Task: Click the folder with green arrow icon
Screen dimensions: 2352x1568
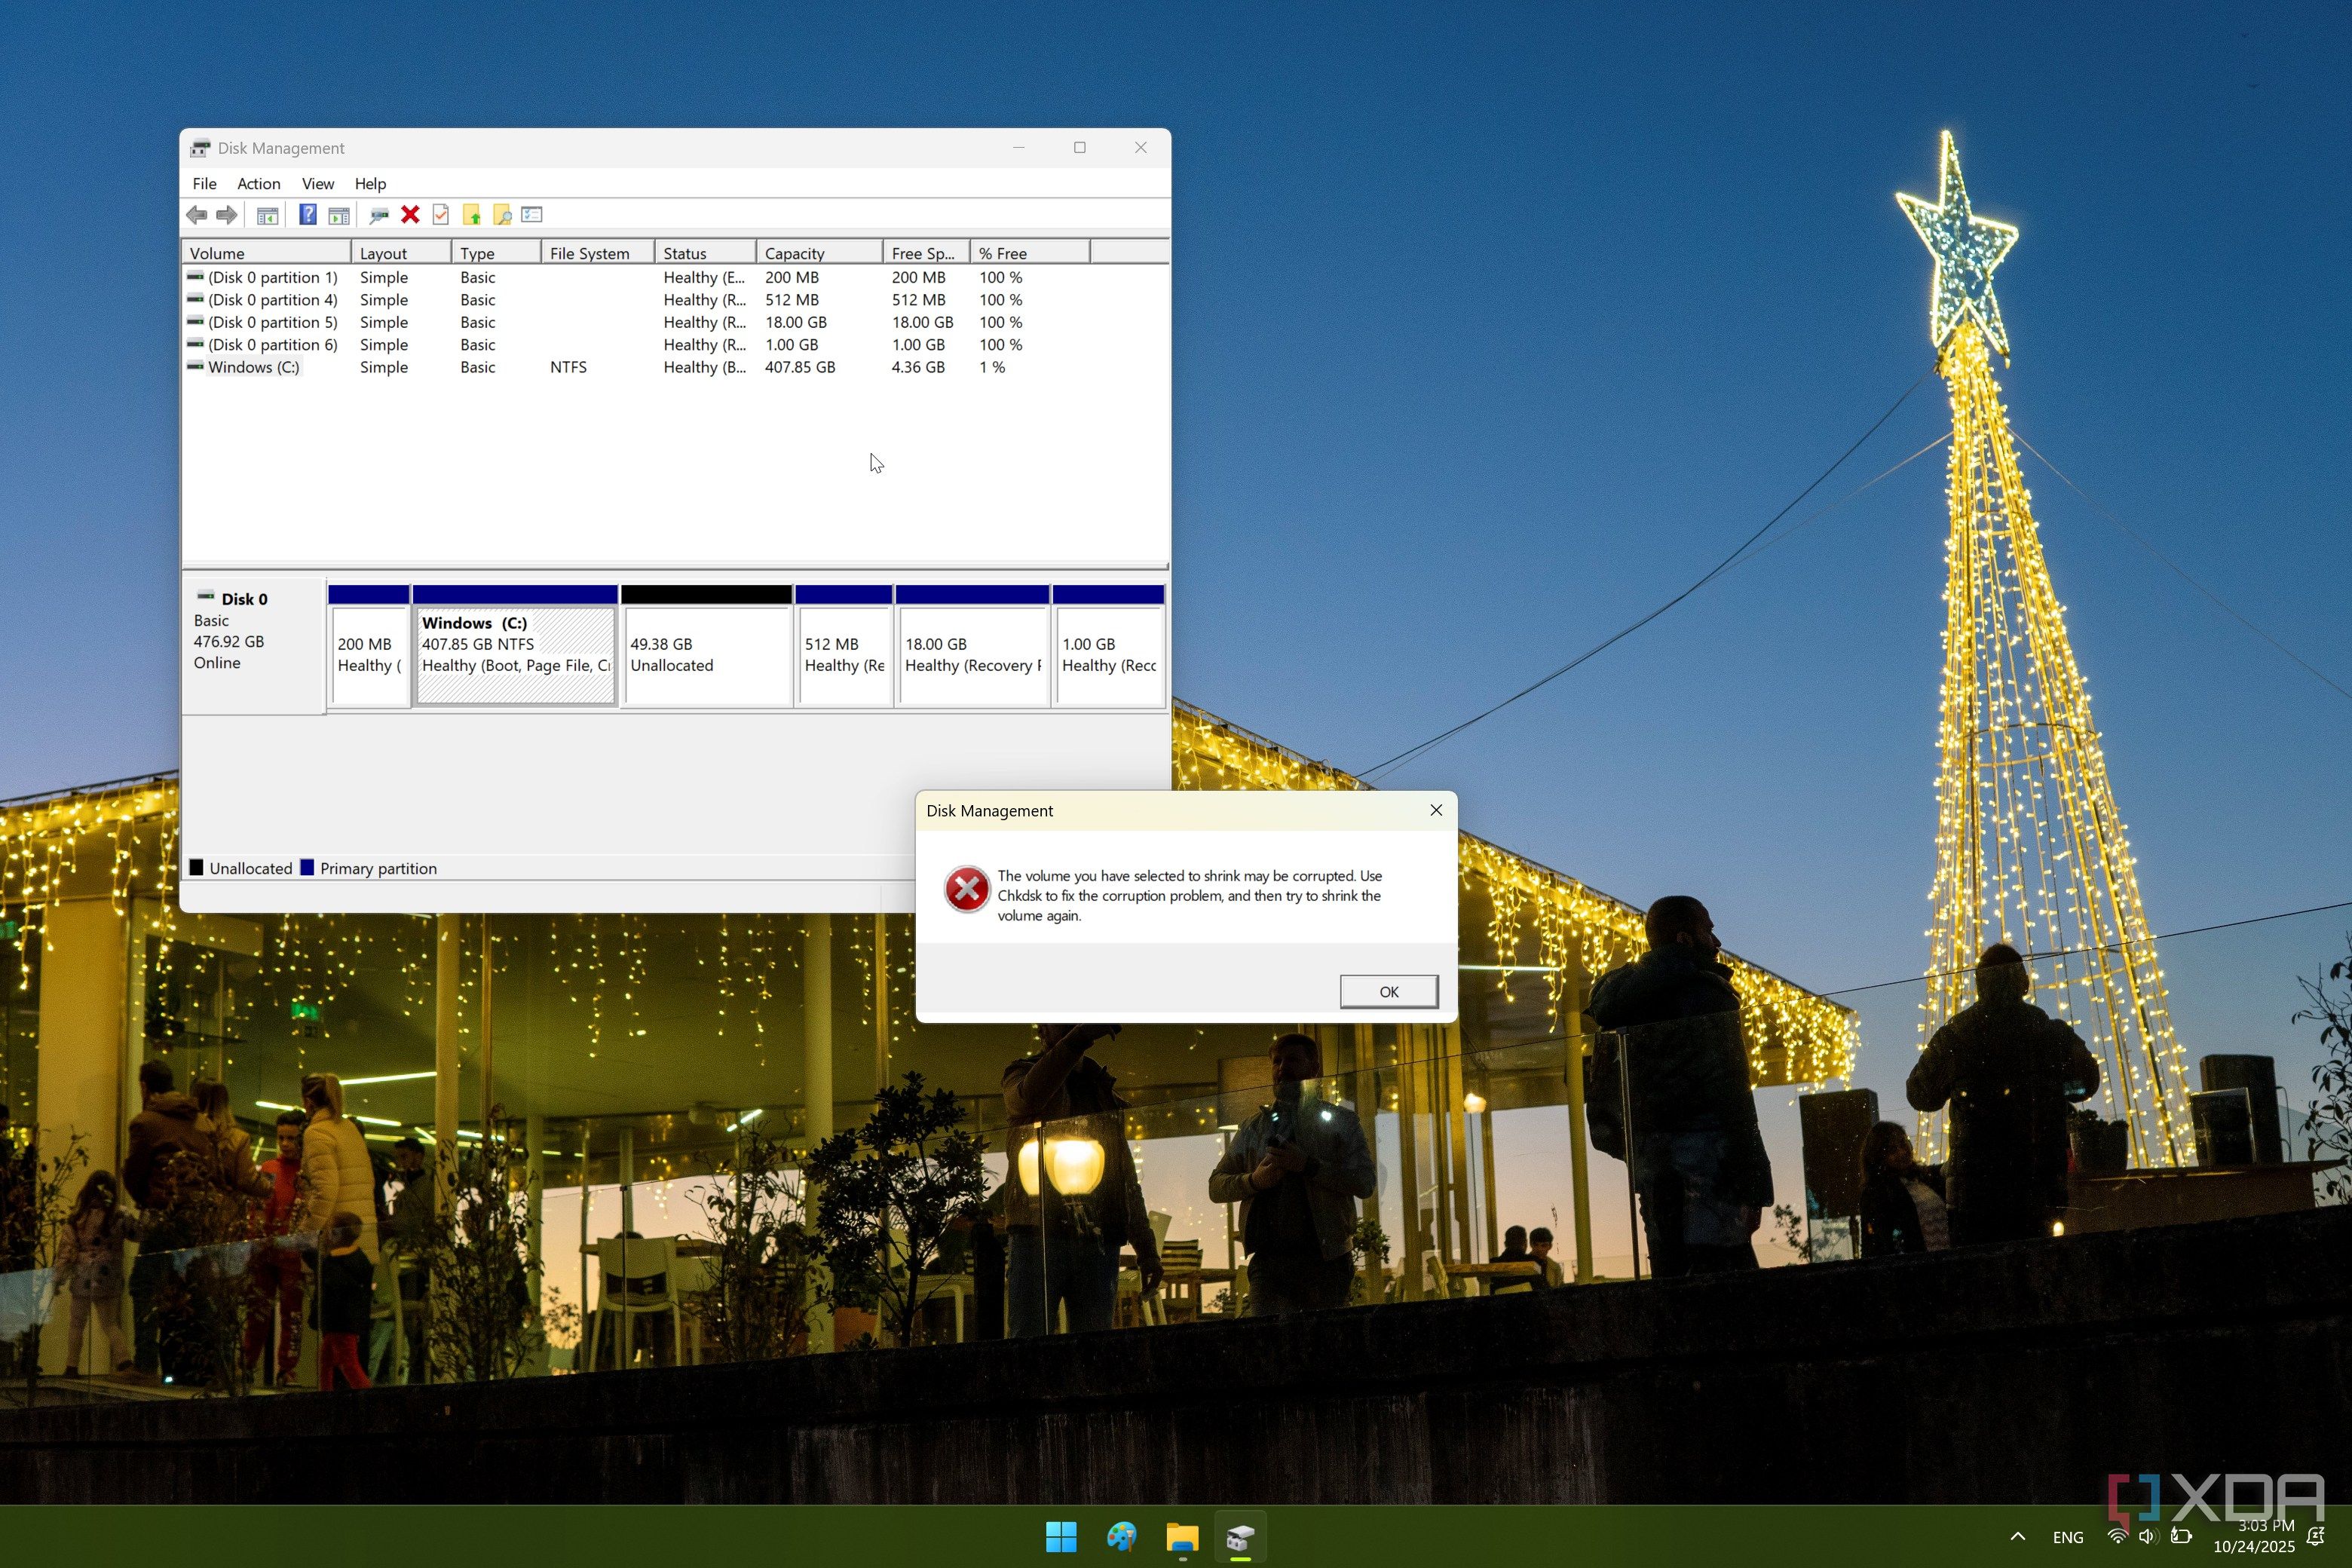Action: [x=471, y=214]
